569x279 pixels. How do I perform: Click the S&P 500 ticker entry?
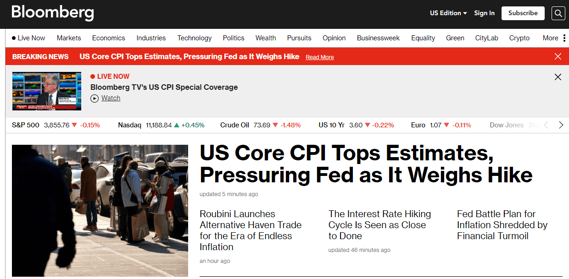56,125
